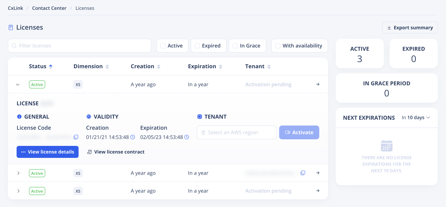Click the VALIDITY section icon
The height and width of the screenshot is (207, 446).
tap(89, 117)
